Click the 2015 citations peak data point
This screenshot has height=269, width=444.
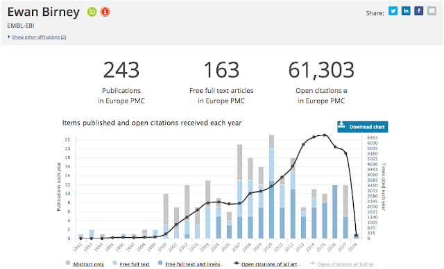pos(325,135)
